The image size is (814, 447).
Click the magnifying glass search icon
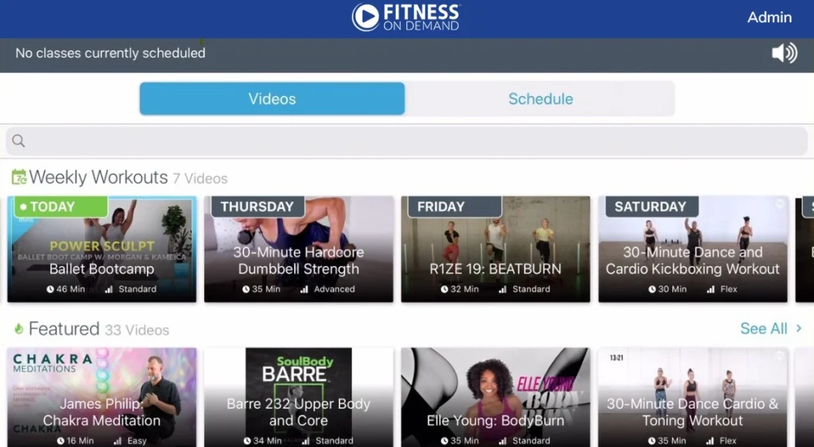19,141
